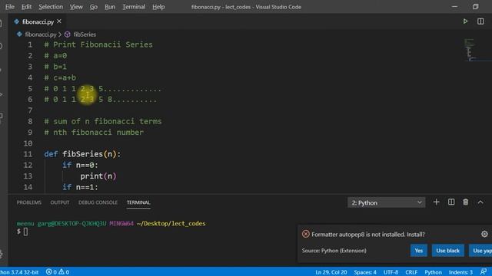Select Python 3.7.4 32-bit interpreter status
492x276 pixels.
pyautogui.click(x=19, y=272)
